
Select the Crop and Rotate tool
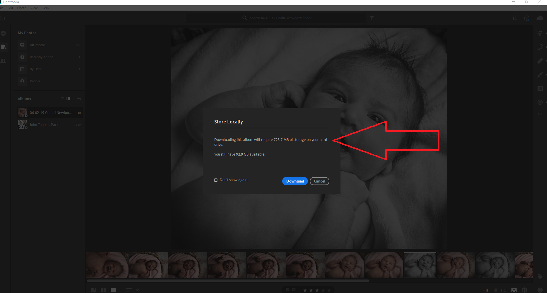pos(540,47)
